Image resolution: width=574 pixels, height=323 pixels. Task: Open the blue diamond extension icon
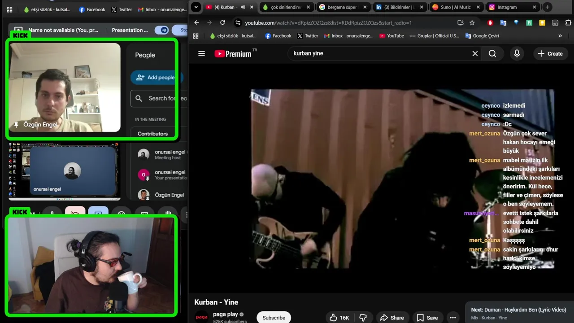(x=516, y=22)
